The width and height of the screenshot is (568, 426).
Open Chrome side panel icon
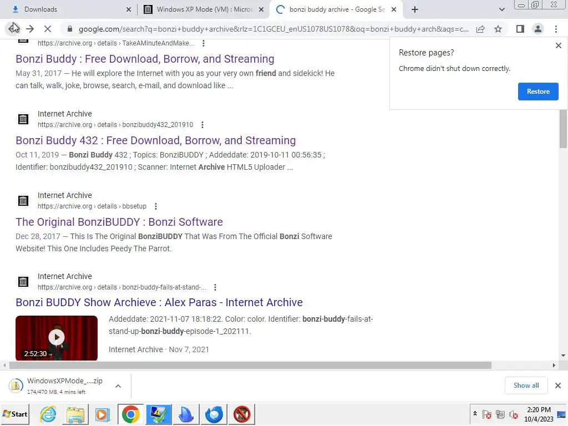pyautogui.click(x=520, y=29)
